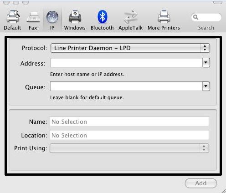Focus the Name field
Viewport: 226px width, 193px height.
click(x=129, y=122)
